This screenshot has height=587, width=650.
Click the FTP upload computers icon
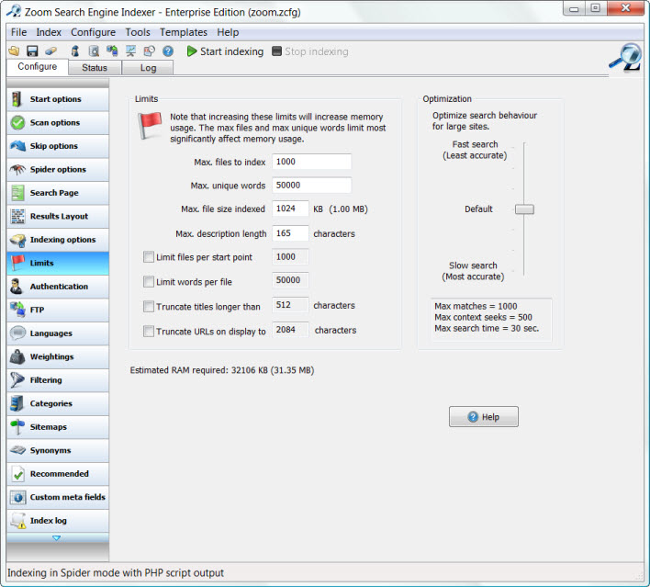(x=112, y=51)
